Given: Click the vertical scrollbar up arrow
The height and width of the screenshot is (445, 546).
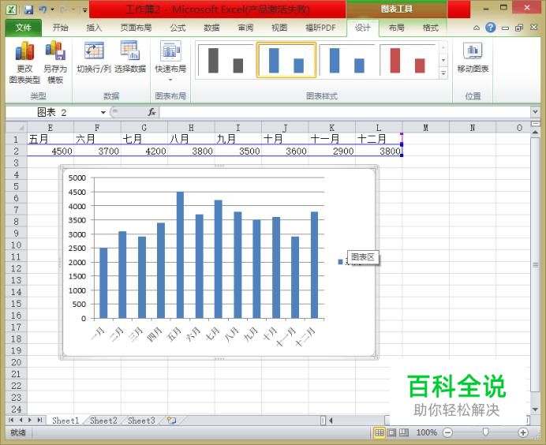Looking at the screenshot, I should click(535, 133).
